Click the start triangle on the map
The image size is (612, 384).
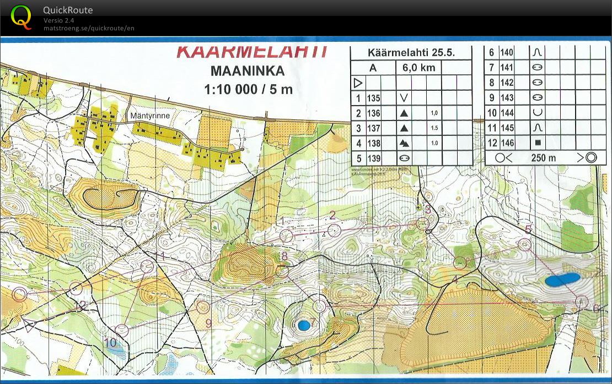coord(29,324)
